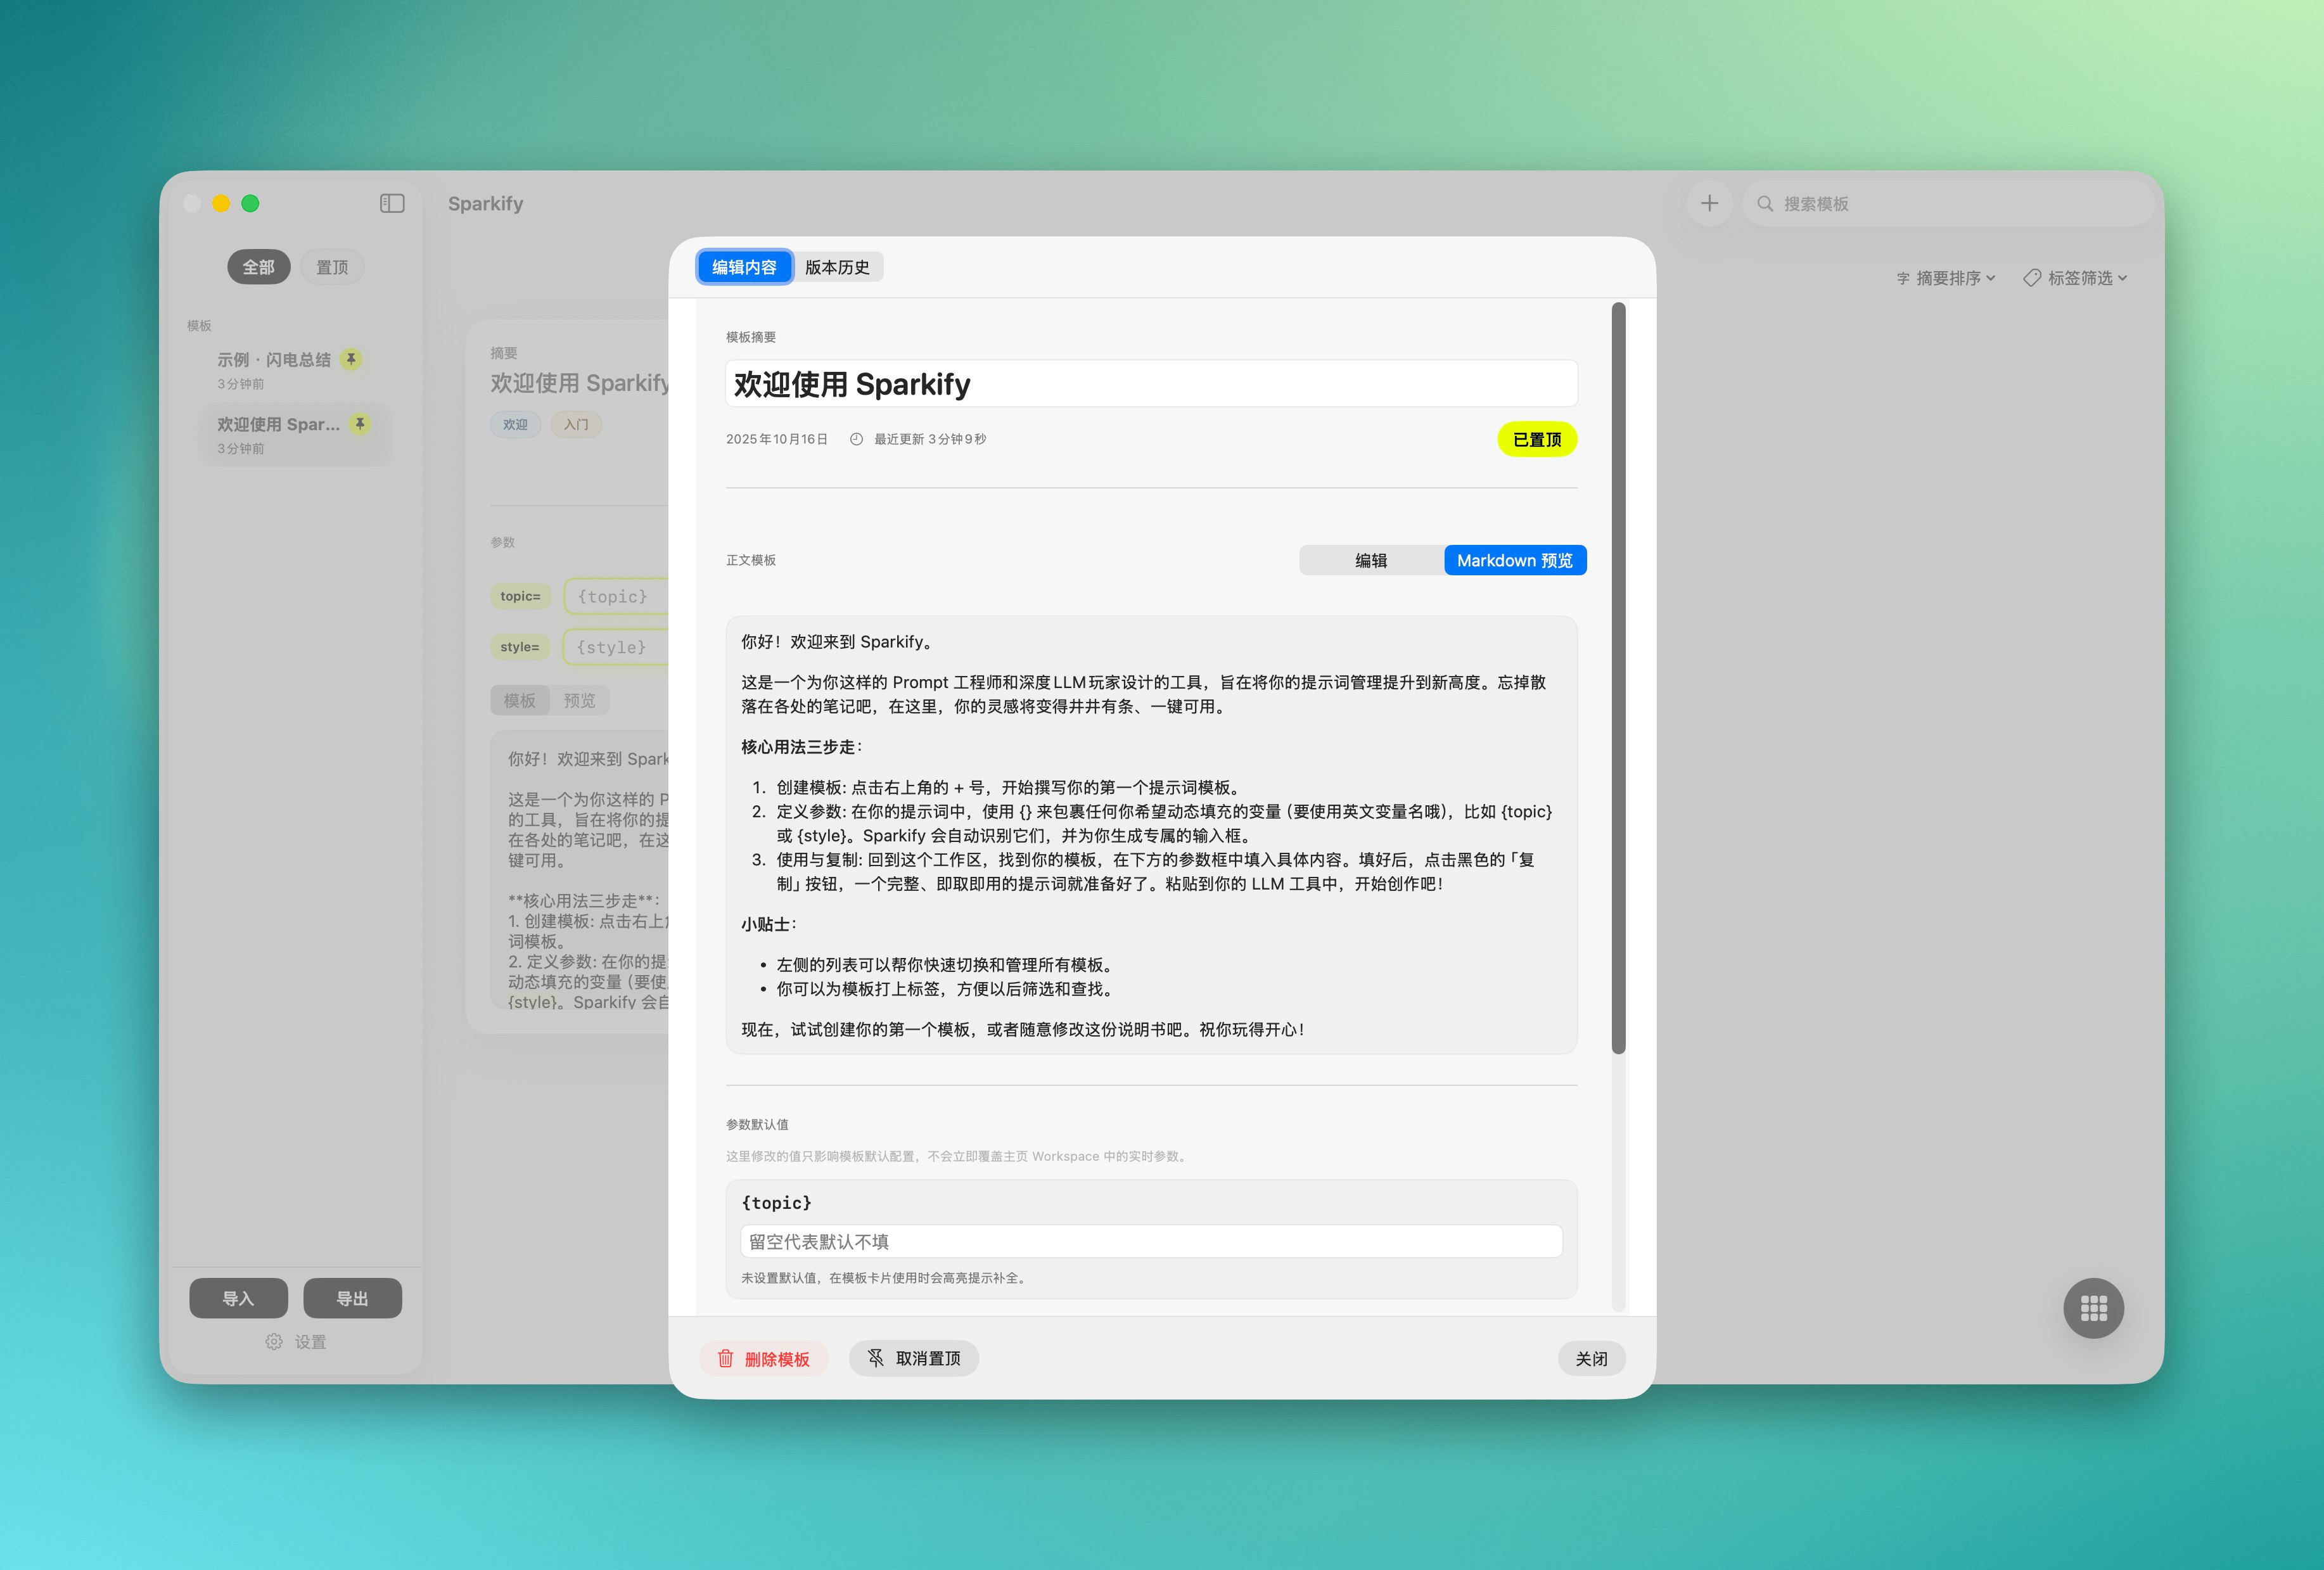
Task: Click the trash icon to delete template
Action: click(726, 1358)
